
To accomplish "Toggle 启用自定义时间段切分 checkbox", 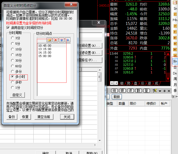I will pyautogui.click(x=8, y=28).
